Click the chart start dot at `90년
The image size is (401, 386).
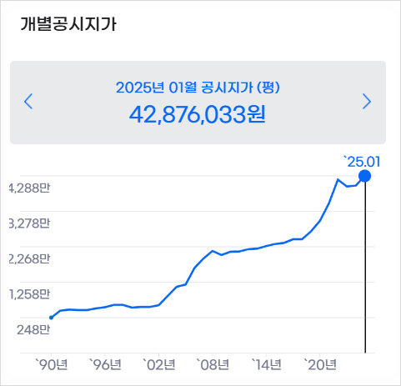51,318
